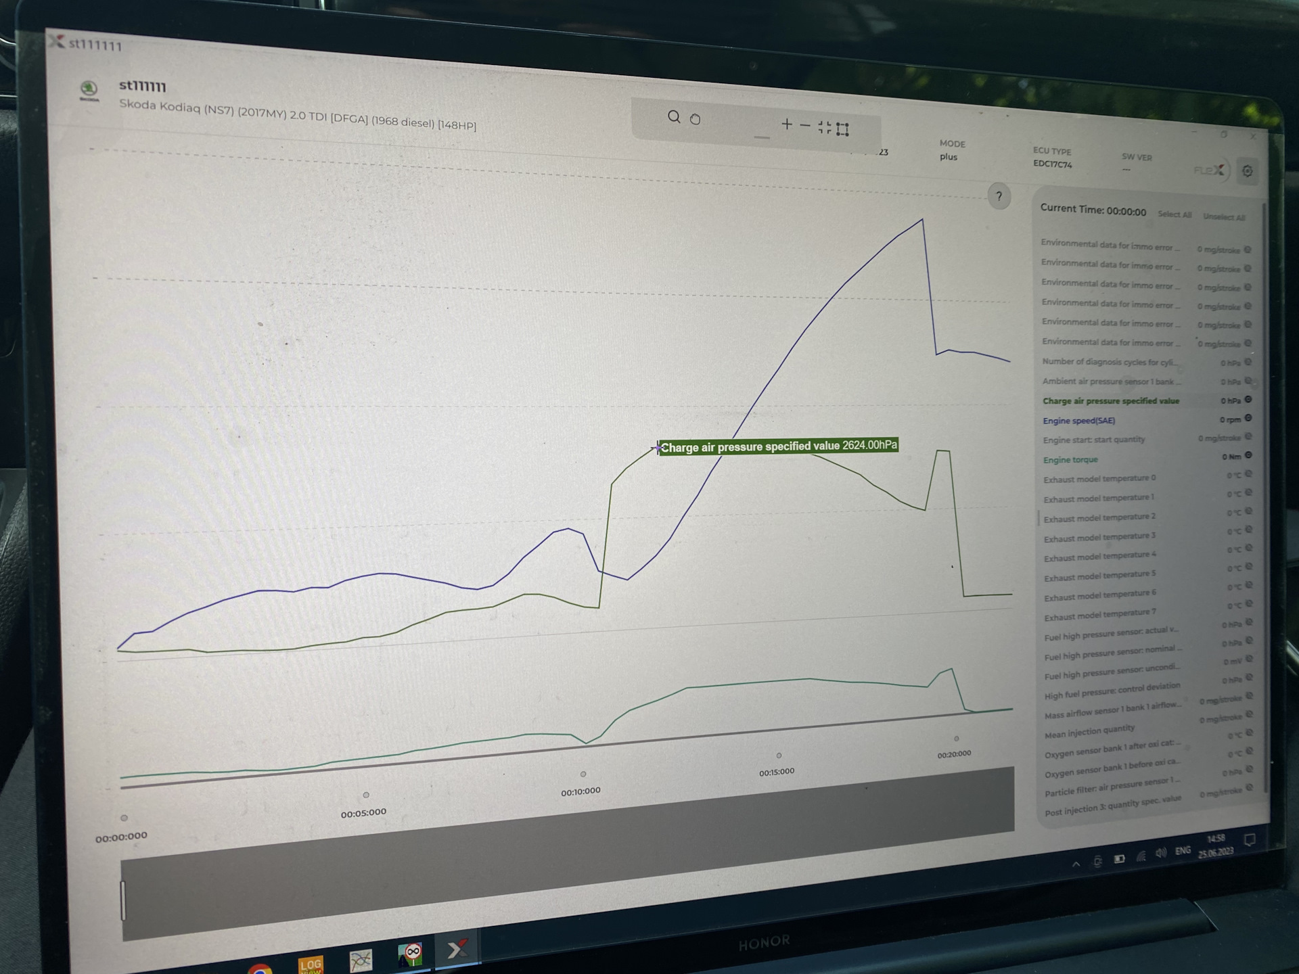
Task: Open the notification center icon
Action: tap(1250, 840)
